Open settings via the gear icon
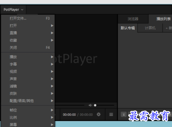The height and width of the screenshot is (127, 172). tap(99, 114)
